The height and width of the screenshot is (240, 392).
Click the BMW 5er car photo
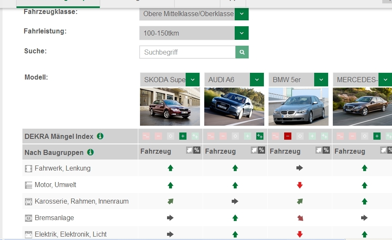[x=298, y=106]
